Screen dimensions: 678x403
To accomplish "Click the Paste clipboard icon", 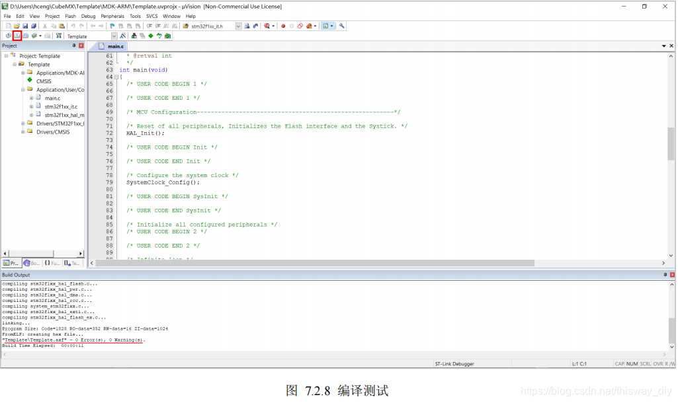I will (62, 26).
